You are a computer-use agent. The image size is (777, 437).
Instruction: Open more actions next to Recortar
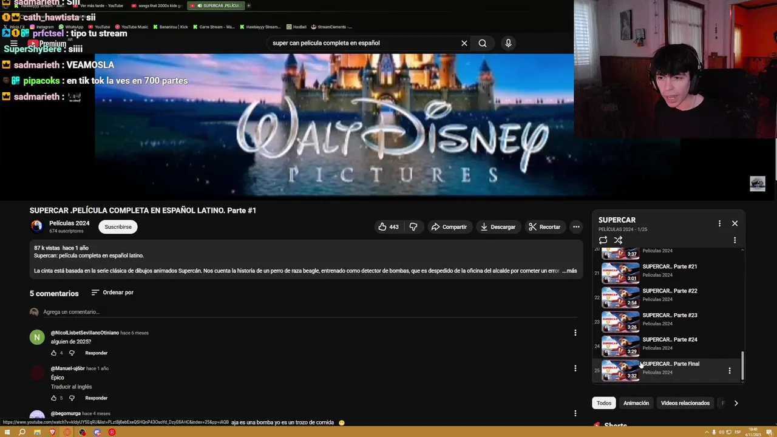(x=576, y=227)
